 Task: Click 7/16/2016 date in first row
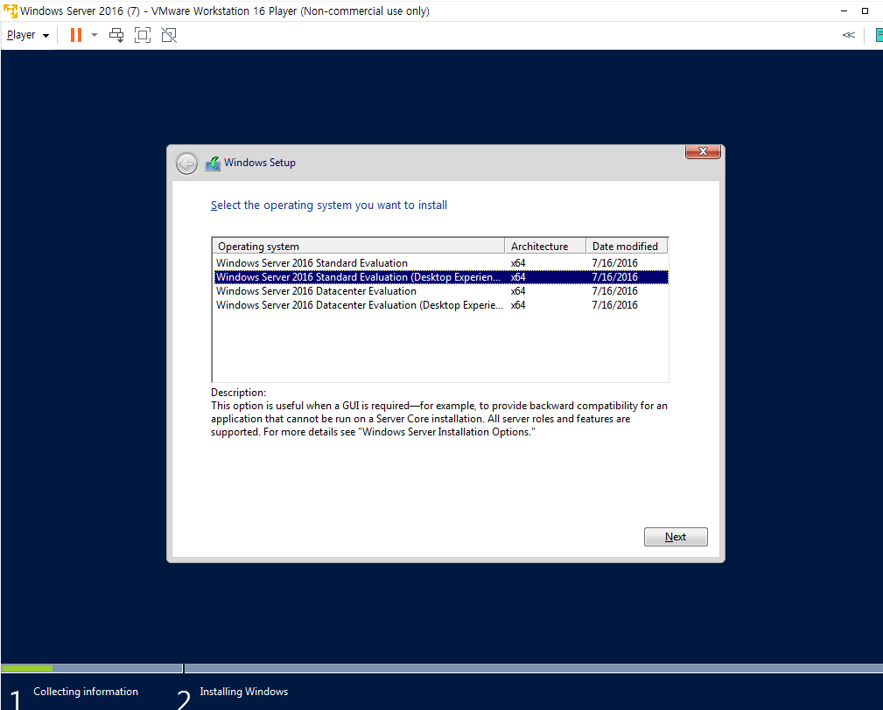615,262
